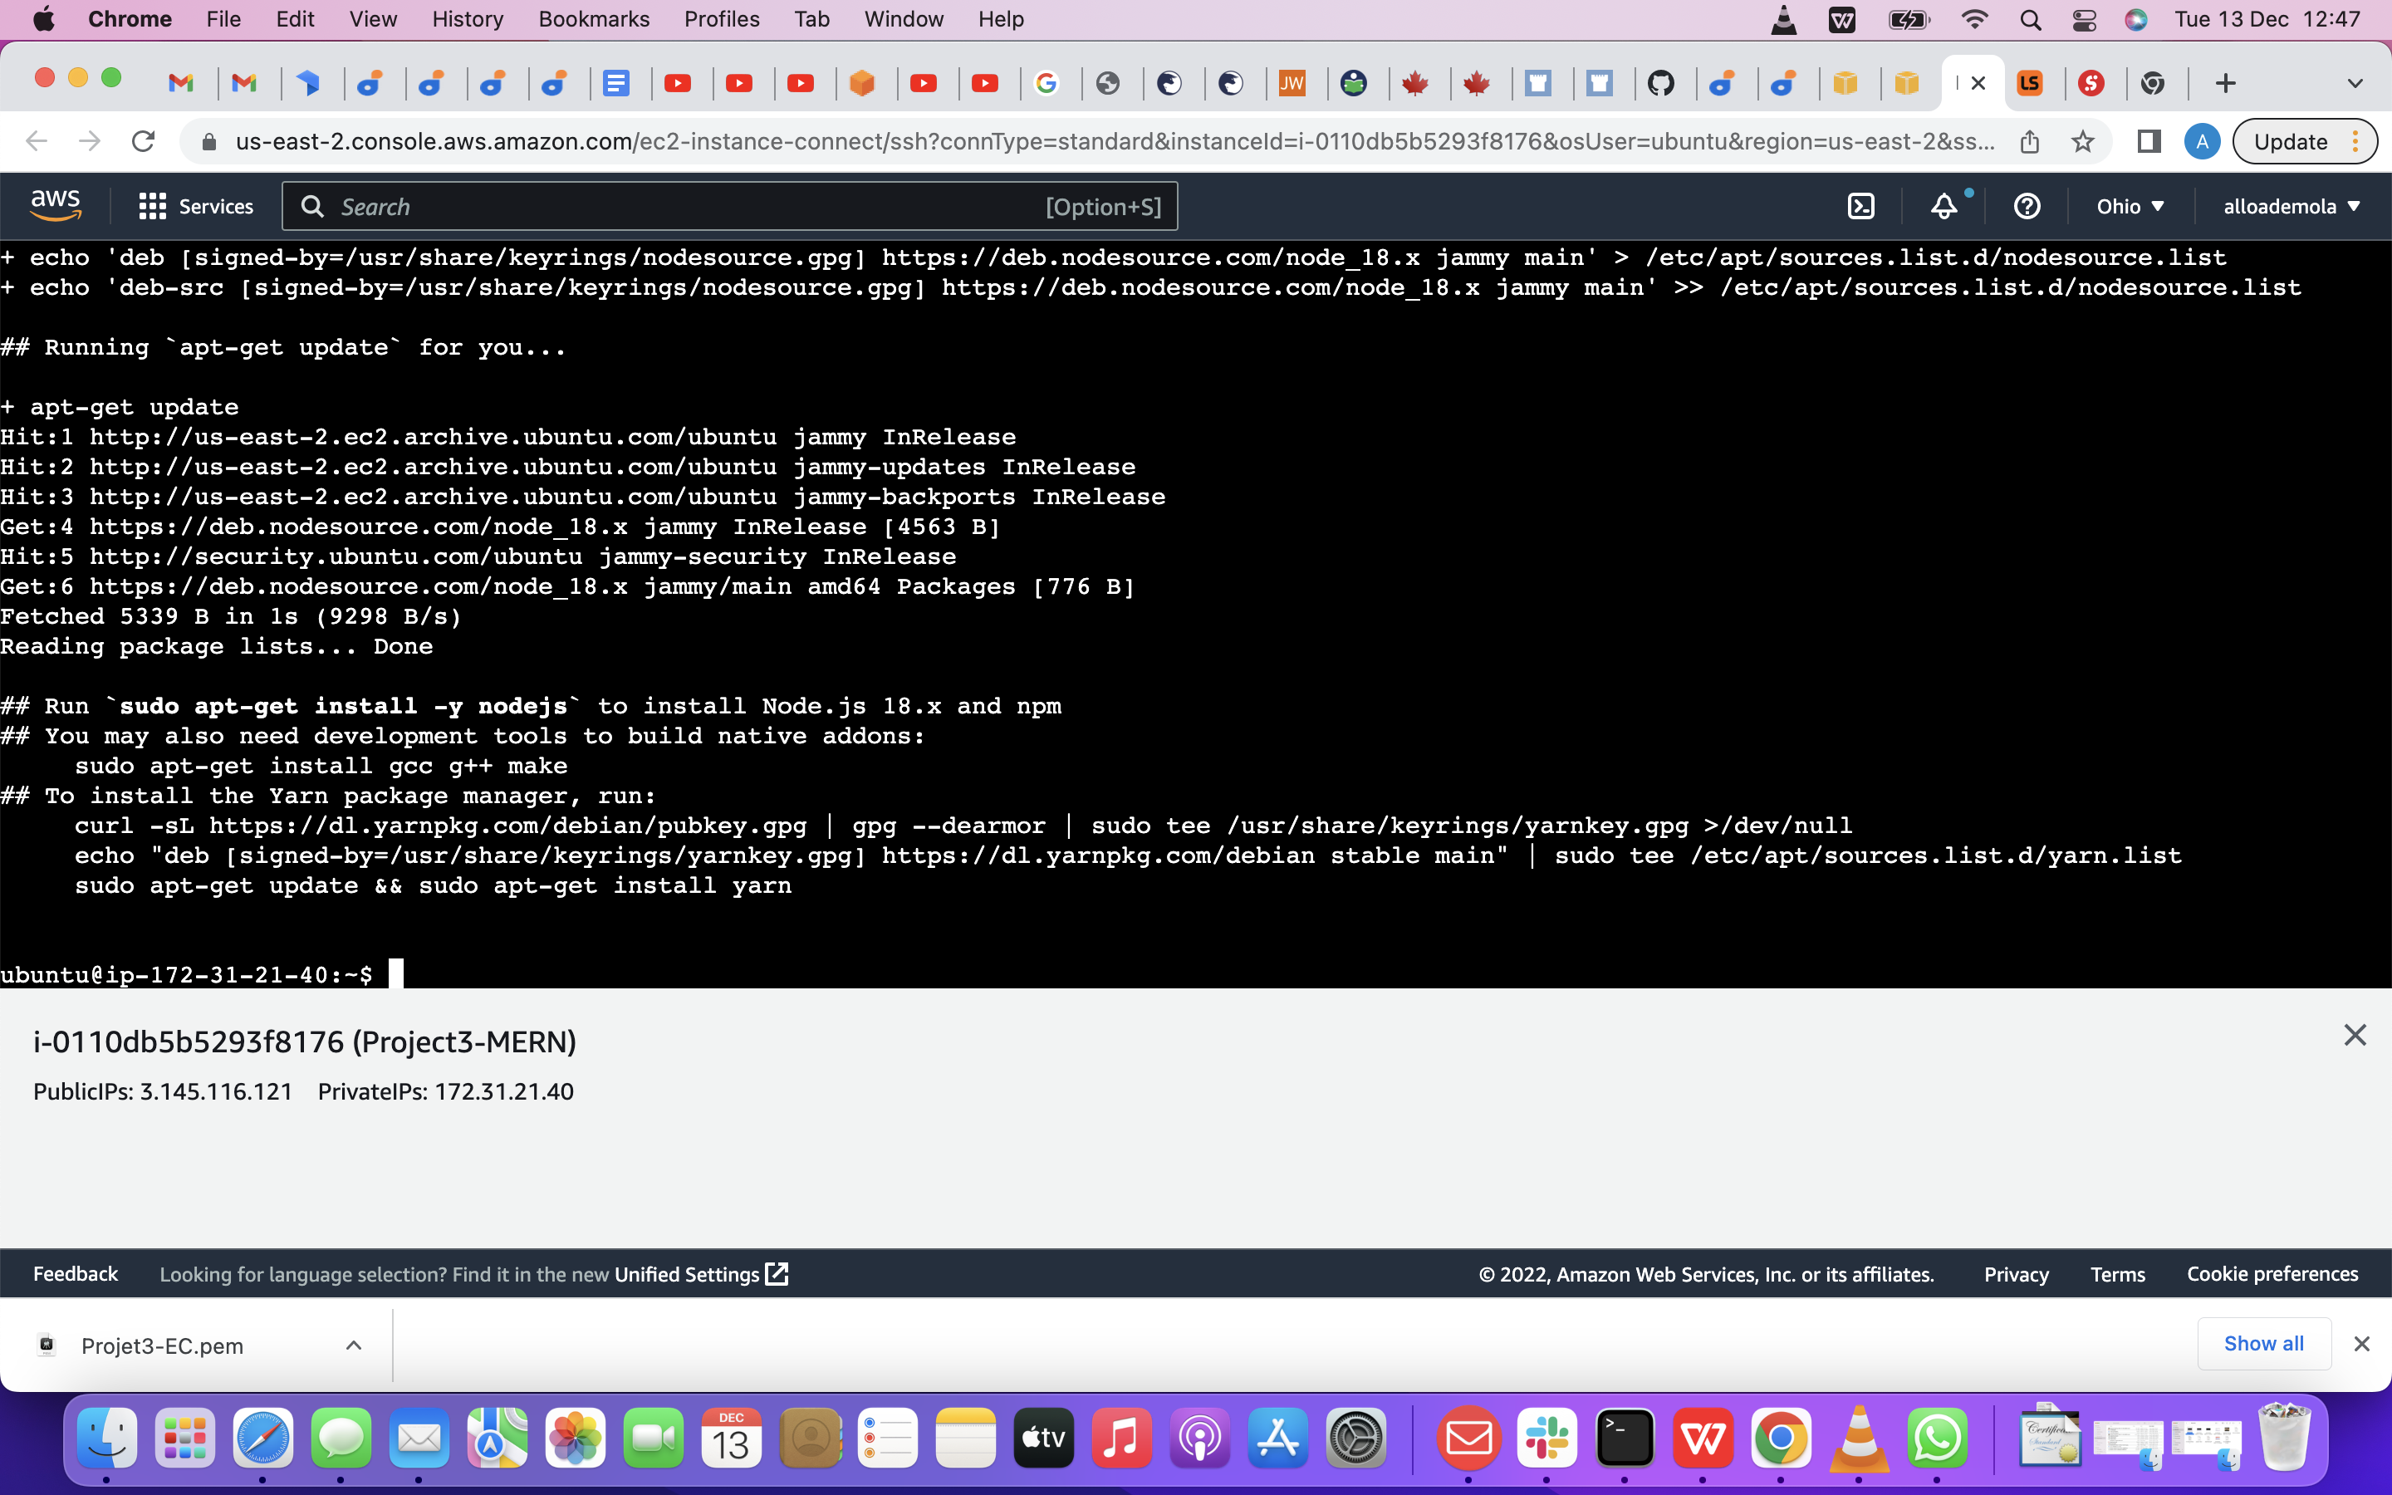Open AWS CloudShell icon in header
2392x1495 pixels.
(x=1861, y=207)
